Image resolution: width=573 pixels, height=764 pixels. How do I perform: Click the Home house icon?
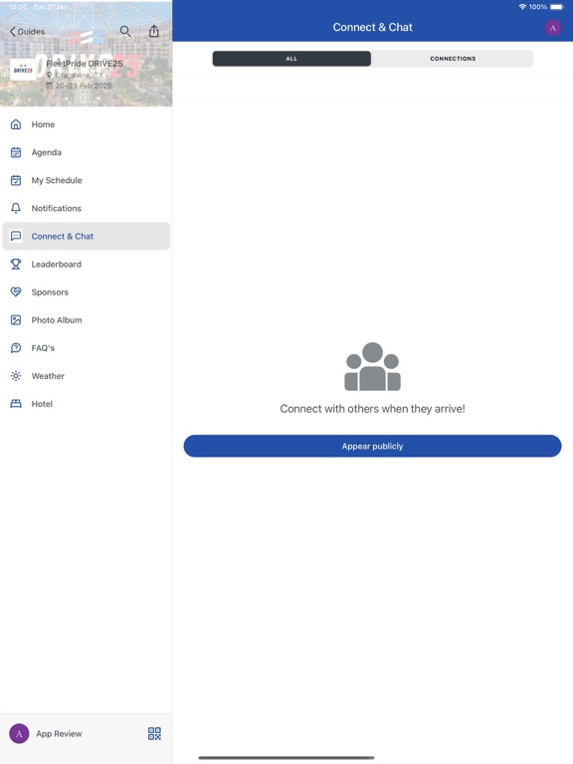pyautogui.click(x=16, y=124)
